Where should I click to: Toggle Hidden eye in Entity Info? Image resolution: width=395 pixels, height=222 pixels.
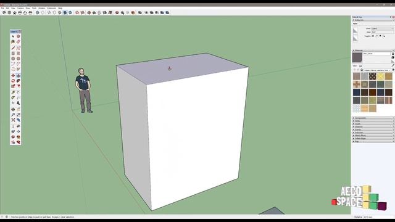click(x=373, y=36)
